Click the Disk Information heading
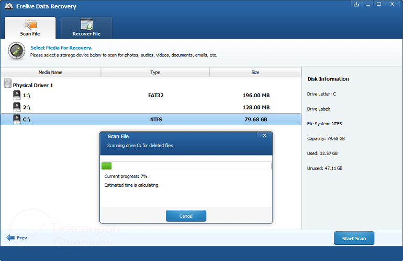This screenshot has width=403, height=261. (x=328, y=79)
